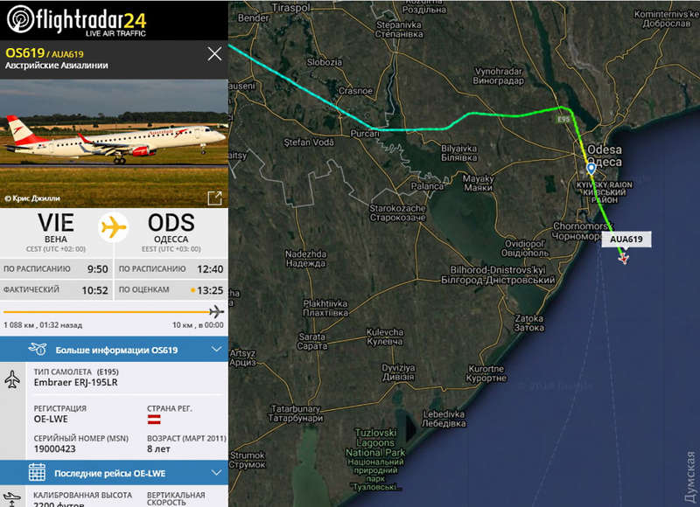Click the AUA619 map callout label

click(x=626, y=239)
